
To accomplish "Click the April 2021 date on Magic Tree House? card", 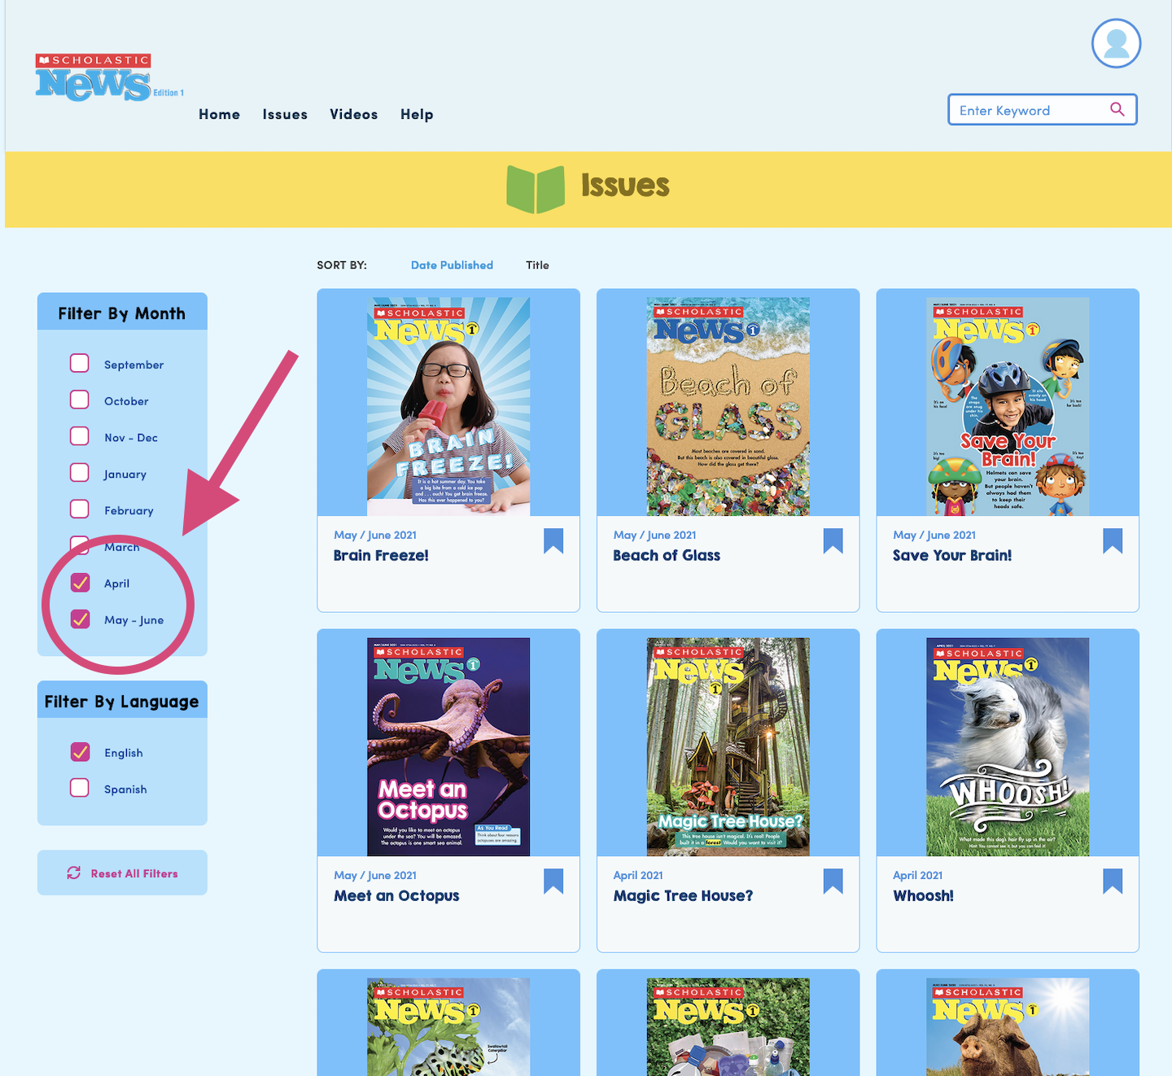I will [638, 875].
